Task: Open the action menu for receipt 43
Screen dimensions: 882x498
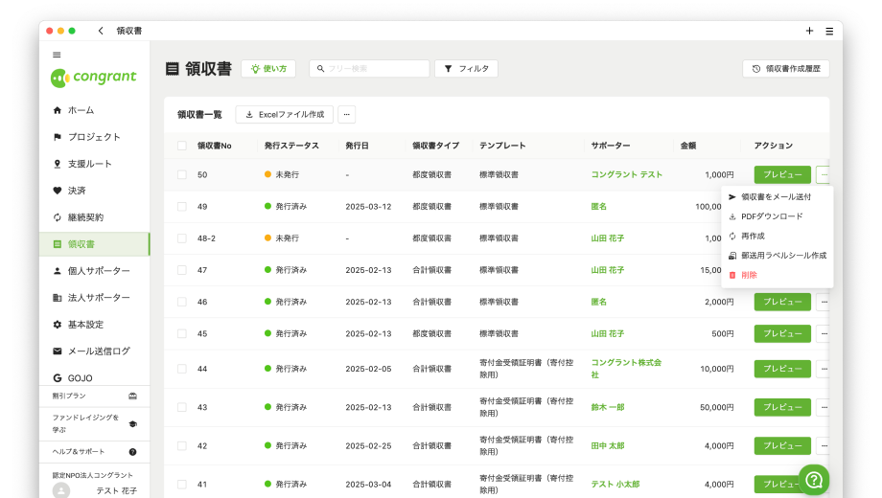Action: pyautogui.click(x=824, y=407)
